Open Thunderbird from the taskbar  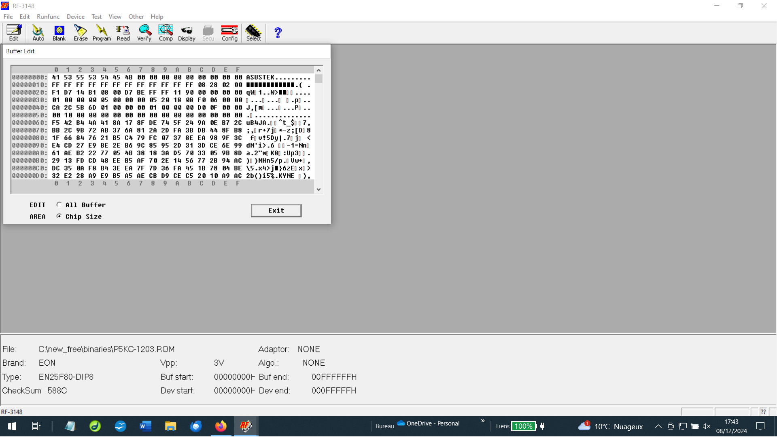point(195,426)
